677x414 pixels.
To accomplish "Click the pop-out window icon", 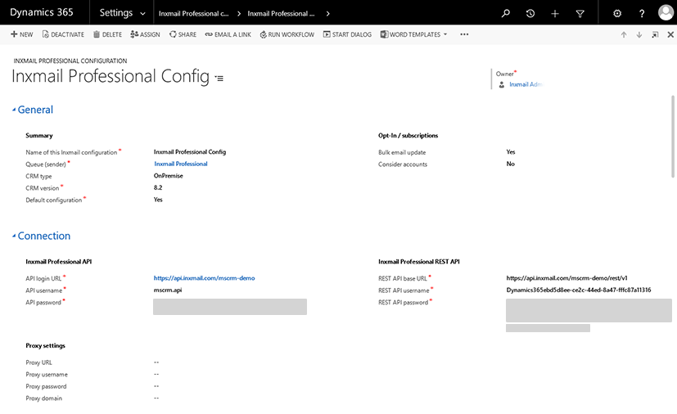I will [655, 35].
